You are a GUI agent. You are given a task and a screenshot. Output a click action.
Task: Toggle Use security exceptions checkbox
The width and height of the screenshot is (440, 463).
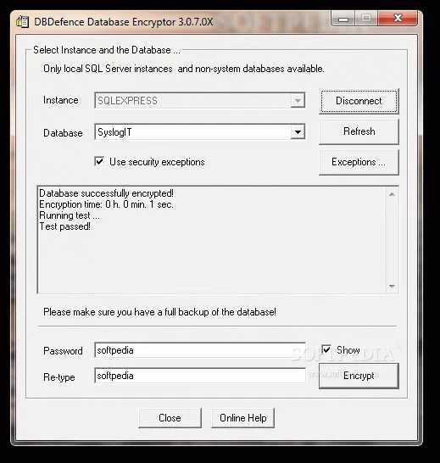(99, 162)
